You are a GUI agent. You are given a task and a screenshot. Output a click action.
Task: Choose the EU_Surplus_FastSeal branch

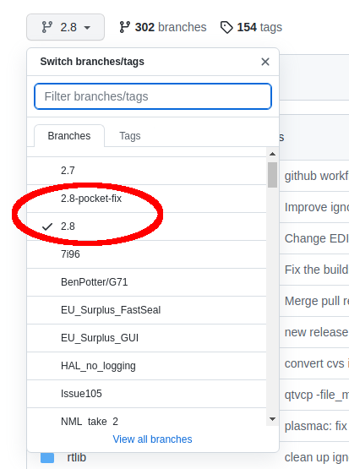click(x=146, y=310)
